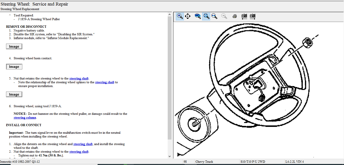Screen dimensions: 344x165
Task: Click 'steering shaft' link in the align detents step
Action: coord(83,144)
